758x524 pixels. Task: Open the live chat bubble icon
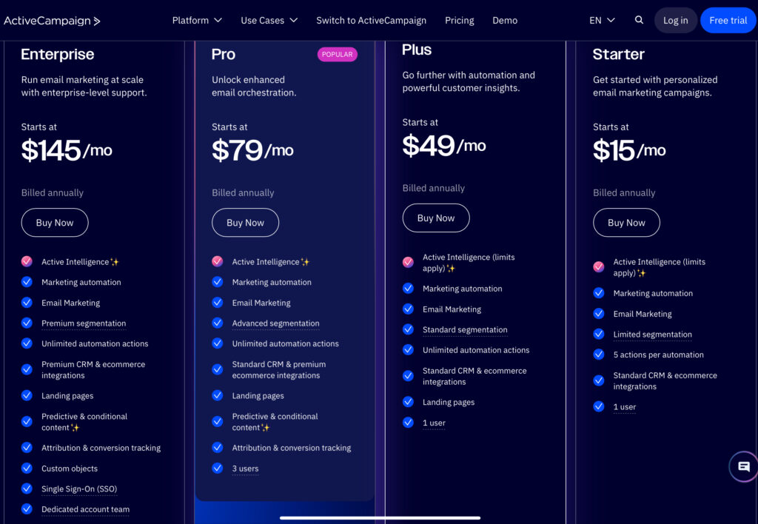coord(744,467)
